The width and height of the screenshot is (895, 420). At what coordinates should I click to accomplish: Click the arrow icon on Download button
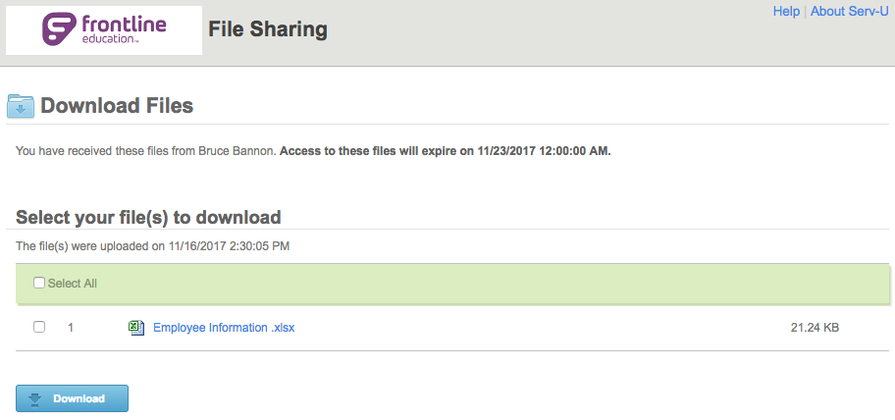(x=35, y=399)
